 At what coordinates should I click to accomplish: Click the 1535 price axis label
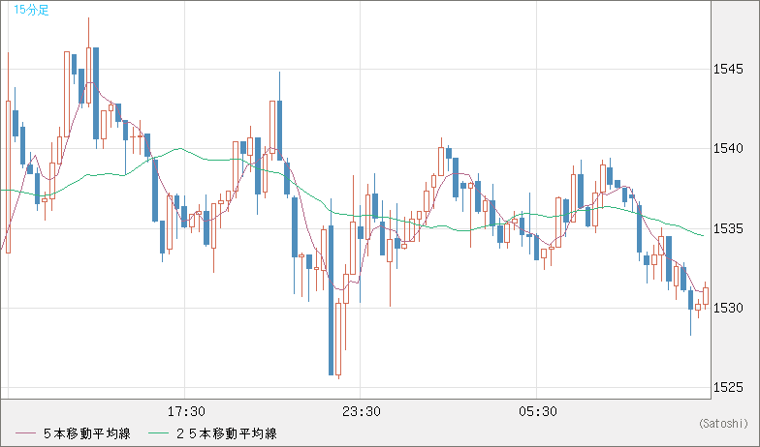(x=727, y=228)
